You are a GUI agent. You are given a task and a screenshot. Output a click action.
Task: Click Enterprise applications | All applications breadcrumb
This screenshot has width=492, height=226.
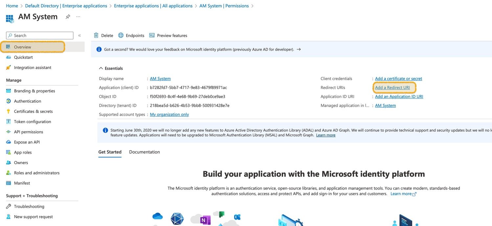(153, 6)
